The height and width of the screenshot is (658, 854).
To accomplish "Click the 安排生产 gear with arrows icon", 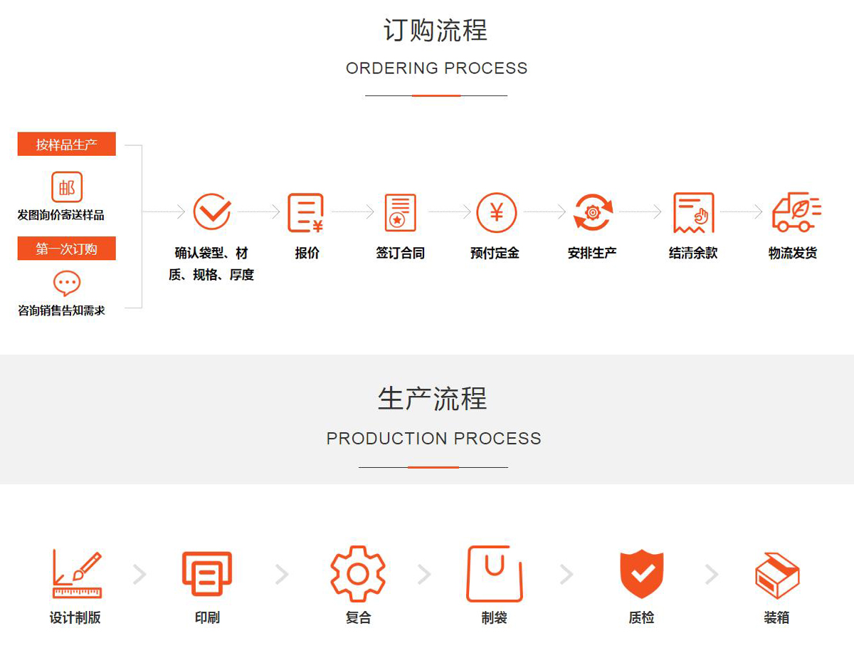I will 592,212.
